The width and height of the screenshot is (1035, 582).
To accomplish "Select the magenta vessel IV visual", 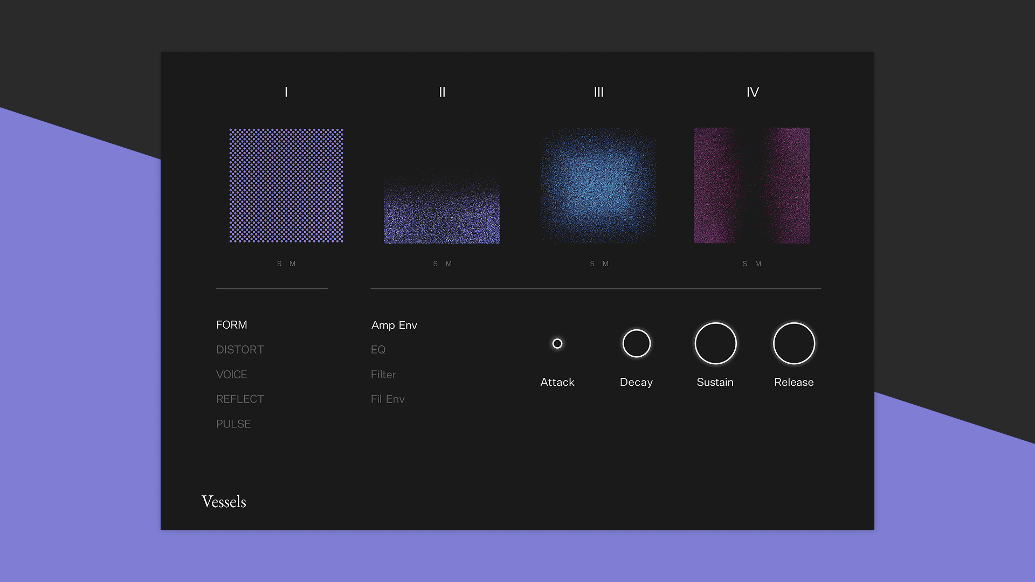I will 752,185.
